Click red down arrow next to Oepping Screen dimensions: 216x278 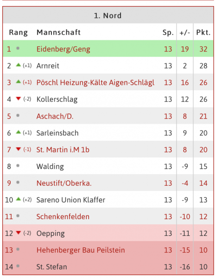tap(19, 233)
